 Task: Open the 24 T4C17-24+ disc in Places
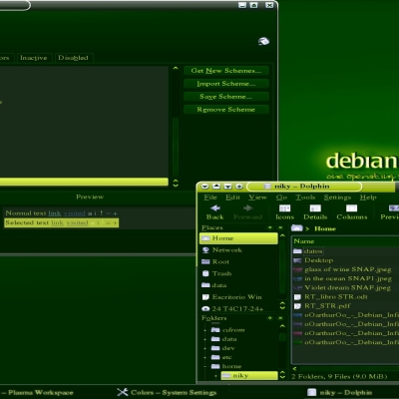[x=238, y=309]
